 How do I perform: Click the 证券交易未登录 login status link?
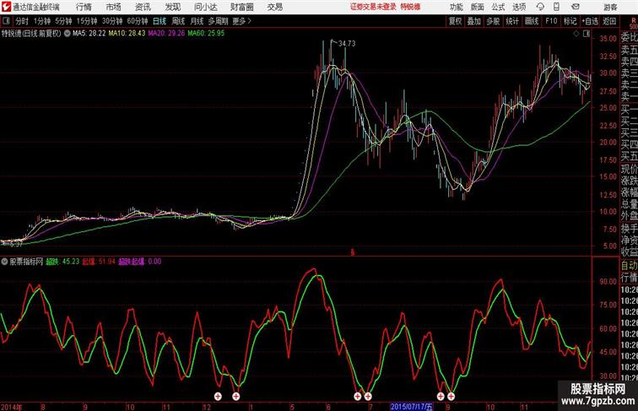(x=373, y=7)
